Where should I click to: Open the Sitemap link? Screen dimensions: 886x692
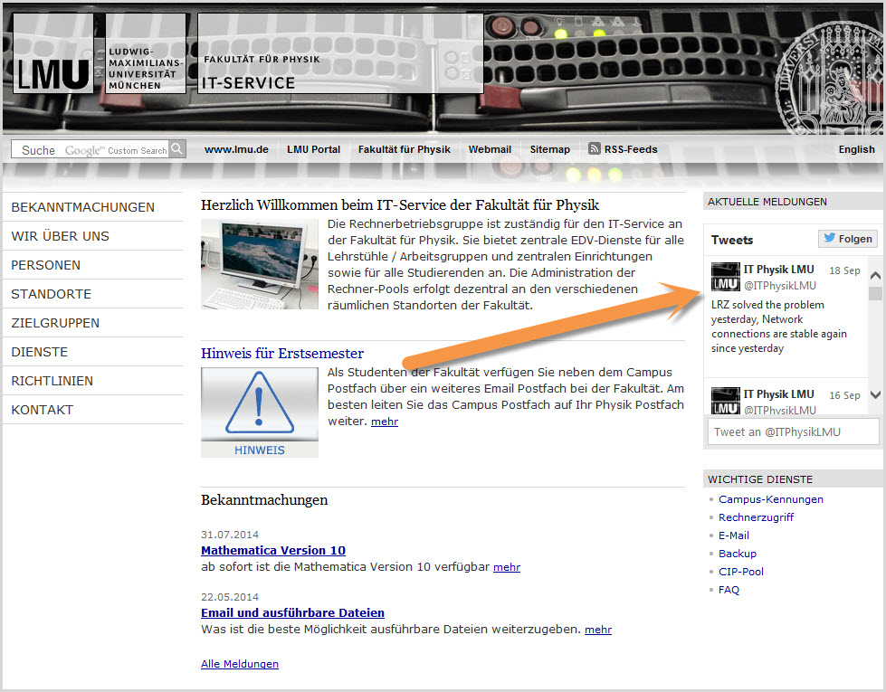click(550, 149)
